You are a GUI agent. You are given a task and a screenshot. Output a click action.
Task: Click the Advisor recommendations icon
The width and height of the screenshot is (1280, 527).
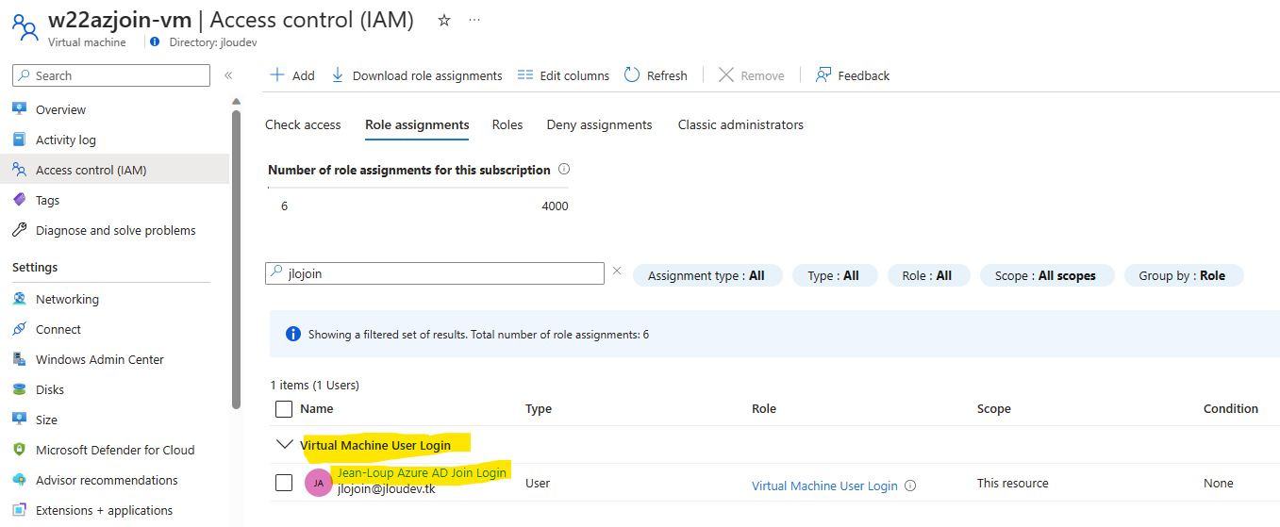(x=19, y=480)
